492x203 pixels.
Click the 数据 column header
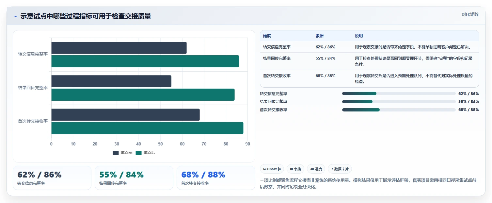click(320, 36)
